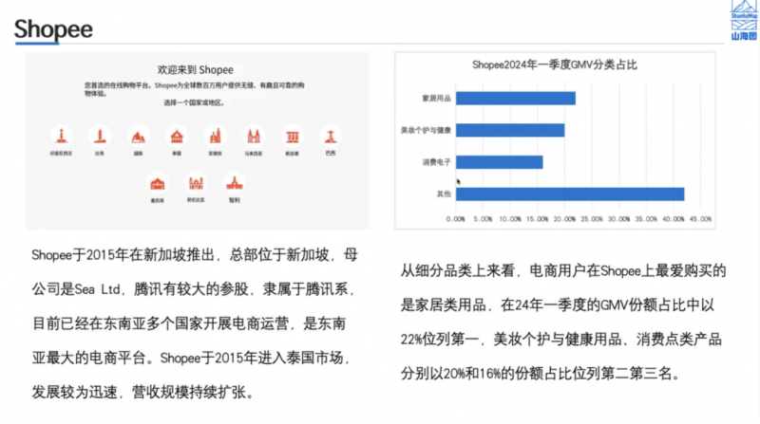Click the 45.00% axis tick label
This screenshot has height=424, width=760.
click(700, 219)
